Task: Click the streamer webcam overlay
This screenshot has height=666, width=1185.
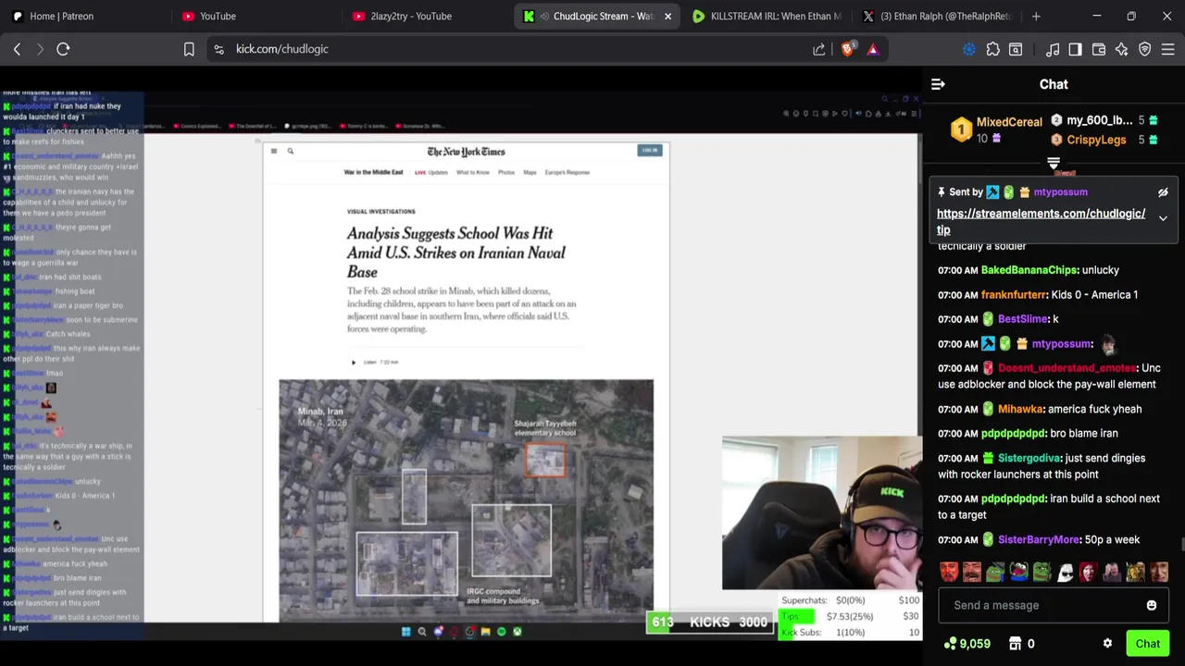Action: 821,513
